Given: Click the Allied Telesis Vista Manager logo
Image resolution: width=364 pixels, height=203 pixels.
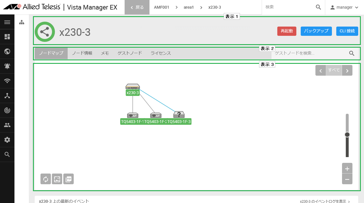Looking at the screenshot, I should [x=60, y=7].
